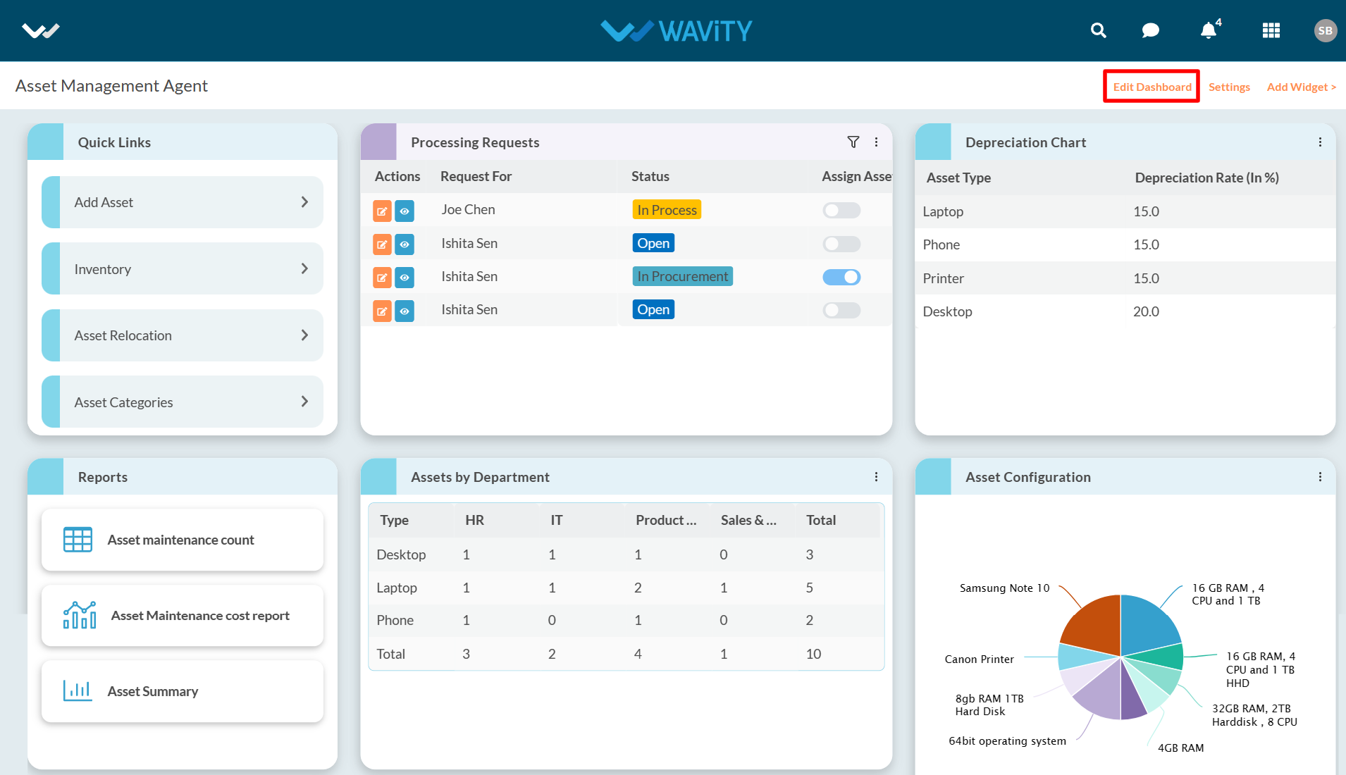This screenshot has height=775, width=1346.
Task: Click Joe Chen request name
Action: pos(468,209)
